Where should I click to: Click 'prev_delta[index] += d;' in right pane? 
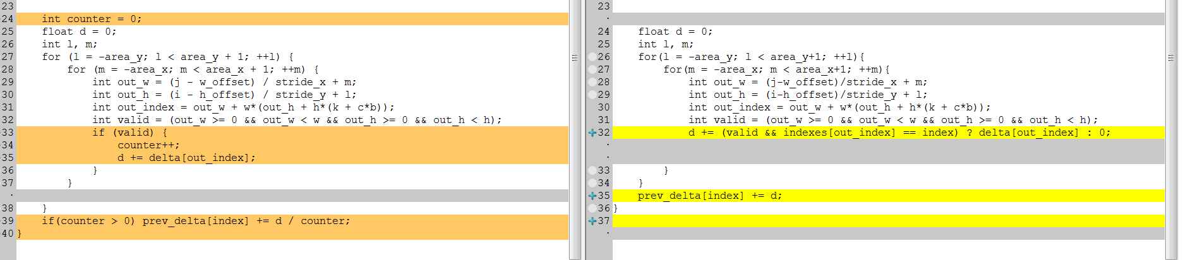tap(710, 196)
